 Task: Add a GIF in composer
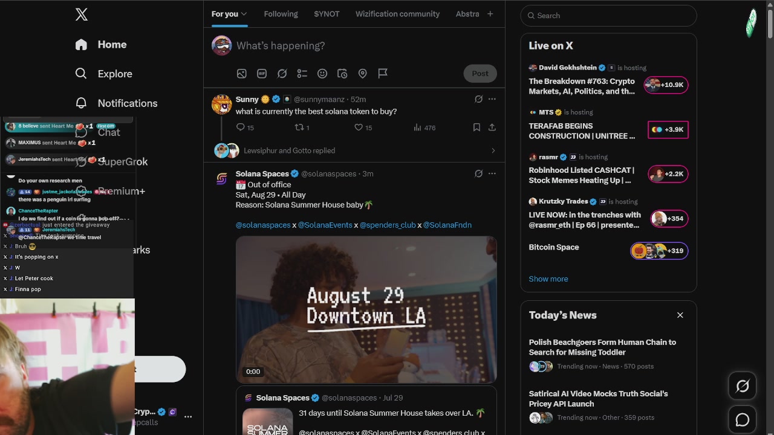[x=262, y=74]
